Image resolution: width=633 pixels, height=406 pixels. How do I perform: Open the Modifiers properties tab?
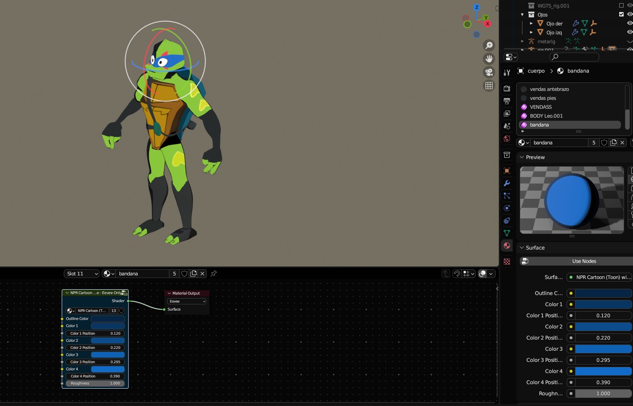[507, 183]
